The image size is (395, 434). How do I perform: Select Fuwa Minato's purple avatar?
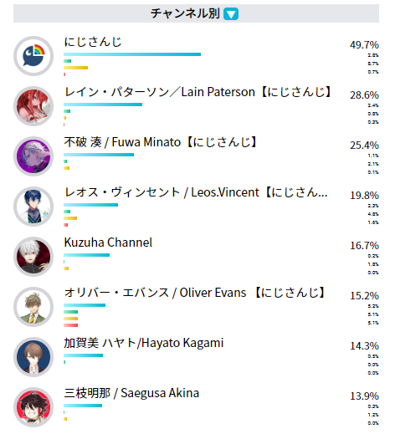(33, 156)
